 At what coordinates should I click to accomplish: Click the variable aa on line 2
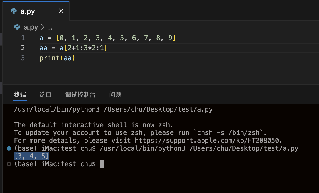43,48
